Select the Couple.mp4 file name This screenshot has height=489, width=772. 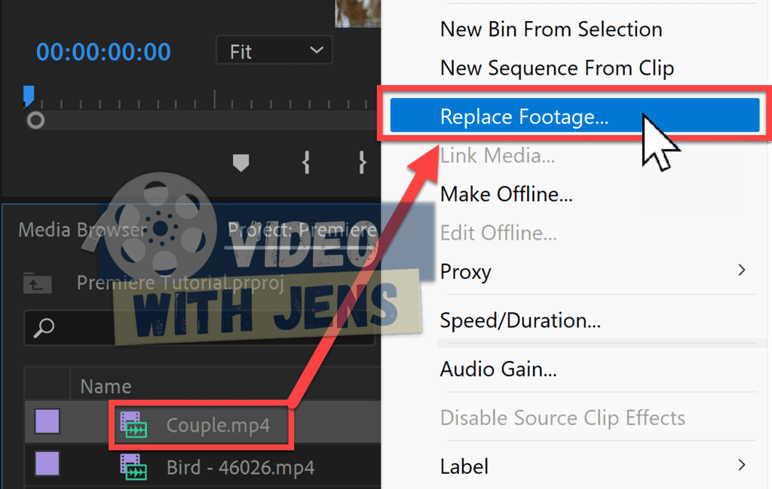[218, 425]
